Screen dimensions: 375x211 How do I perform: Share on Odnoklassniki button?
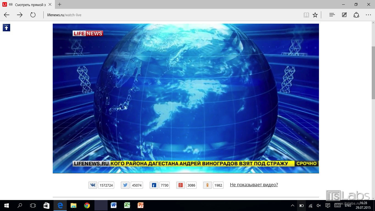click(208, 185)
